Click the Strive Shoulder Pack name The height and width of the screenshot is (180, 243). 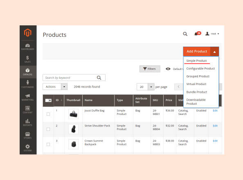point(97,126)
